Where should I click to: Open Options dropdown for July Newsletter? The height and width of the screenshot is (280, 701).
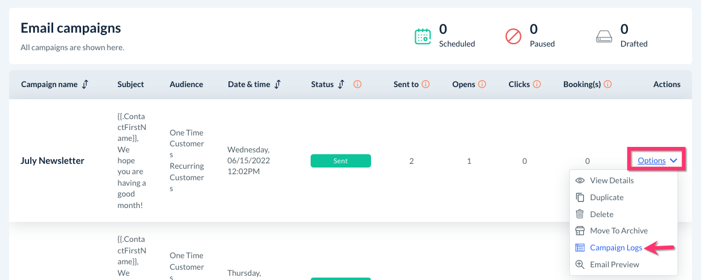click(x=656, y=161)
